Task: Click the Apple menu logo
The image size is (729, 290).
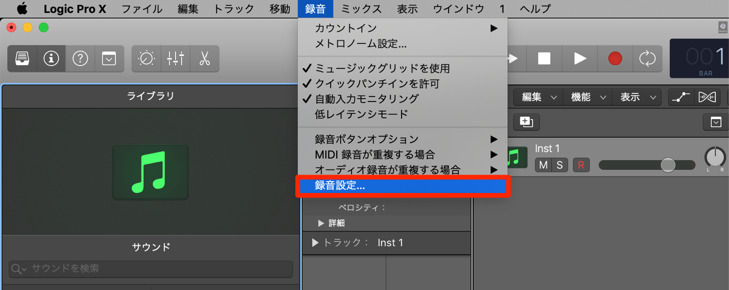Action: tap(23, 8)
